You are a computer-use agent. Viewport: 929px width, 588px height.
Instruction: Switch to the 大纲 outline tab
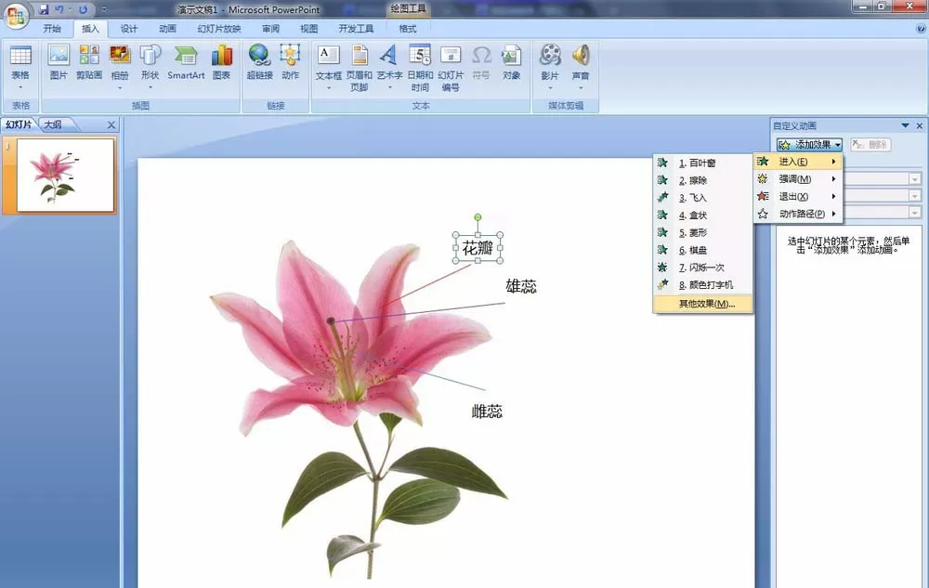[53, 124]
